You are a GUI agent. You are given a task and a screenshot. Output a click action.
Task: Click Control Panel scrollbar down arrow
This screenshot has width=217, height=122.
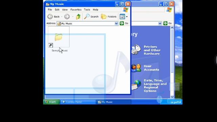tap(172, 97)
